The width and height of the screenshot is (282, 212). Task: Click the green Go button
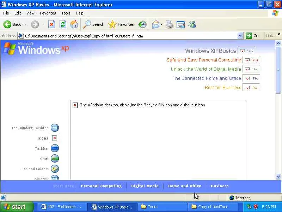point(252,36)
